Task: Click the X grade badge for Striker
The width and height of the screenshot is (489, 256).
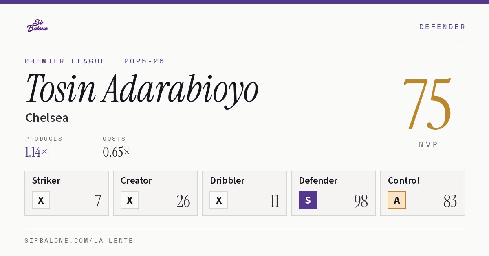Action: pos(41,200)
